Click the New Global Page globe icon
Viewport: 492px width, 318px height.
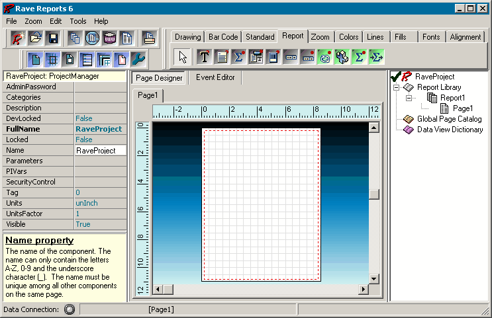pos(92,38)
